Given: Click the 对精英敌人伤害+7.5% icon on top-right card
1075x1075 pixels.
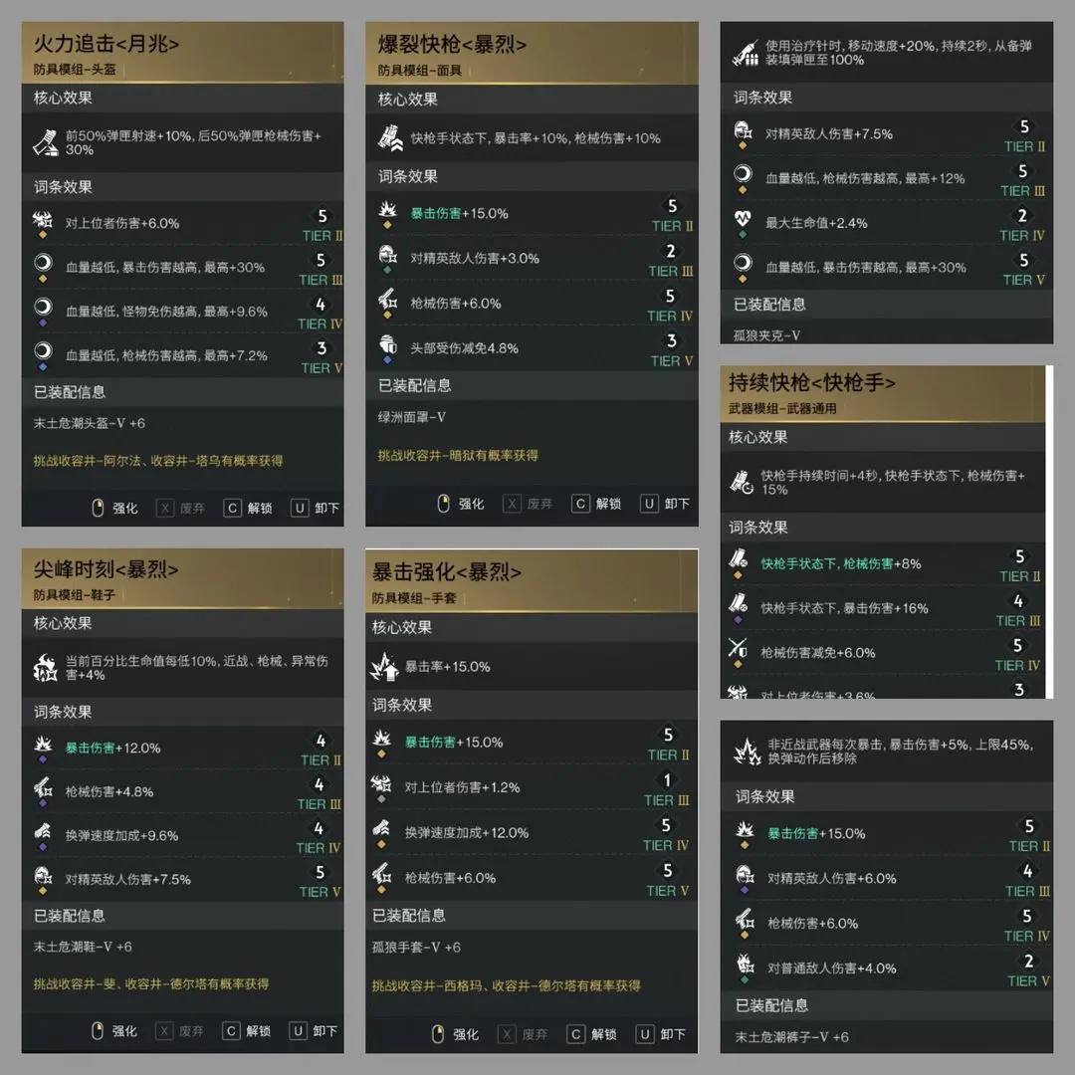Looking at the screenshot, I should point(742,130).
